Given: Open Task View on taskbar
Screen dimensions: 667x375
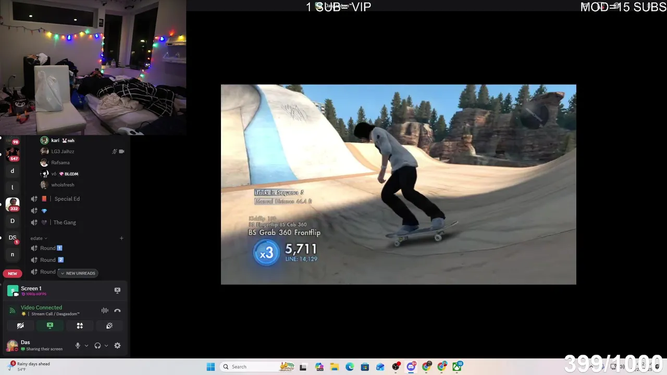Looking at the screenshot, I should click(303, 367).
